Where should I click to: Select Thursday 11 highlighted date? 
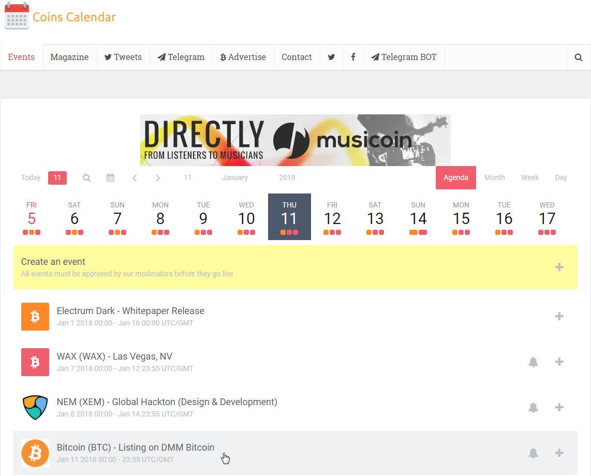click(289, 217)
